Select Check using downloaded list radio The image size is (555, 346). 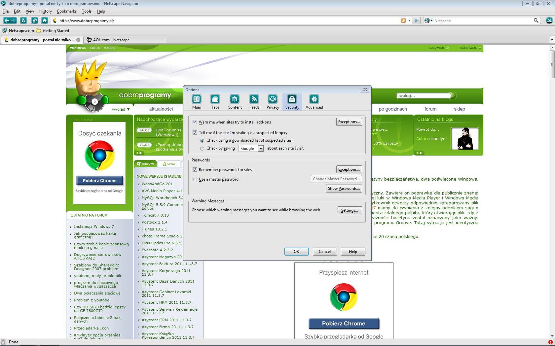pos(202,141)
